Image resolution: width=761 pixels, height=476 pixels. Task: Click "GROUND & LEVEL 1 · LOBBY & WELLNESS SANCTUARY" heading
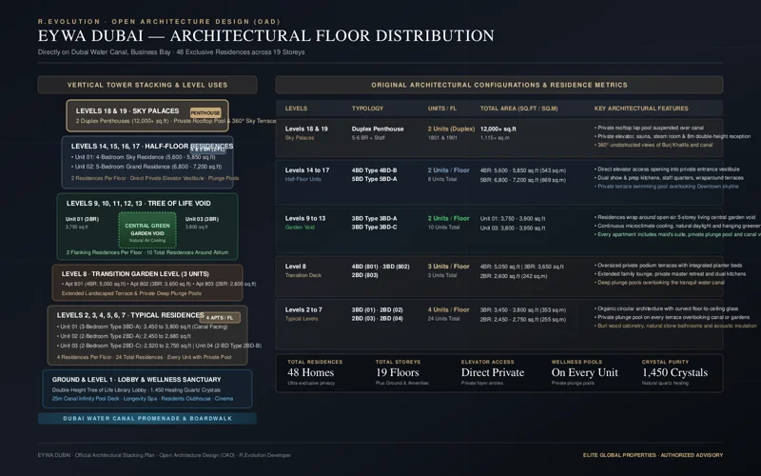pos(136,380)
